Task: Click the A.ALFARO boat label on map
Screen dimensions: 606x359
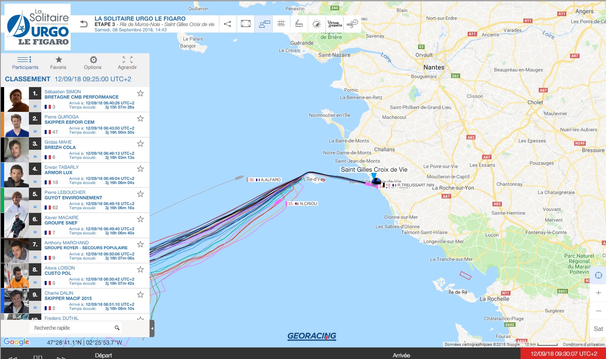Action: pyautogui.click(x=264, y=180)
